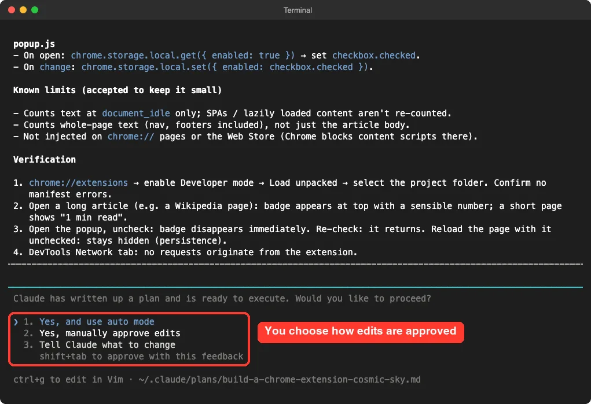Click 'ctrl+g to edit in Vim' hint
The height and width of the screenshot is (404, 591).
68,380
